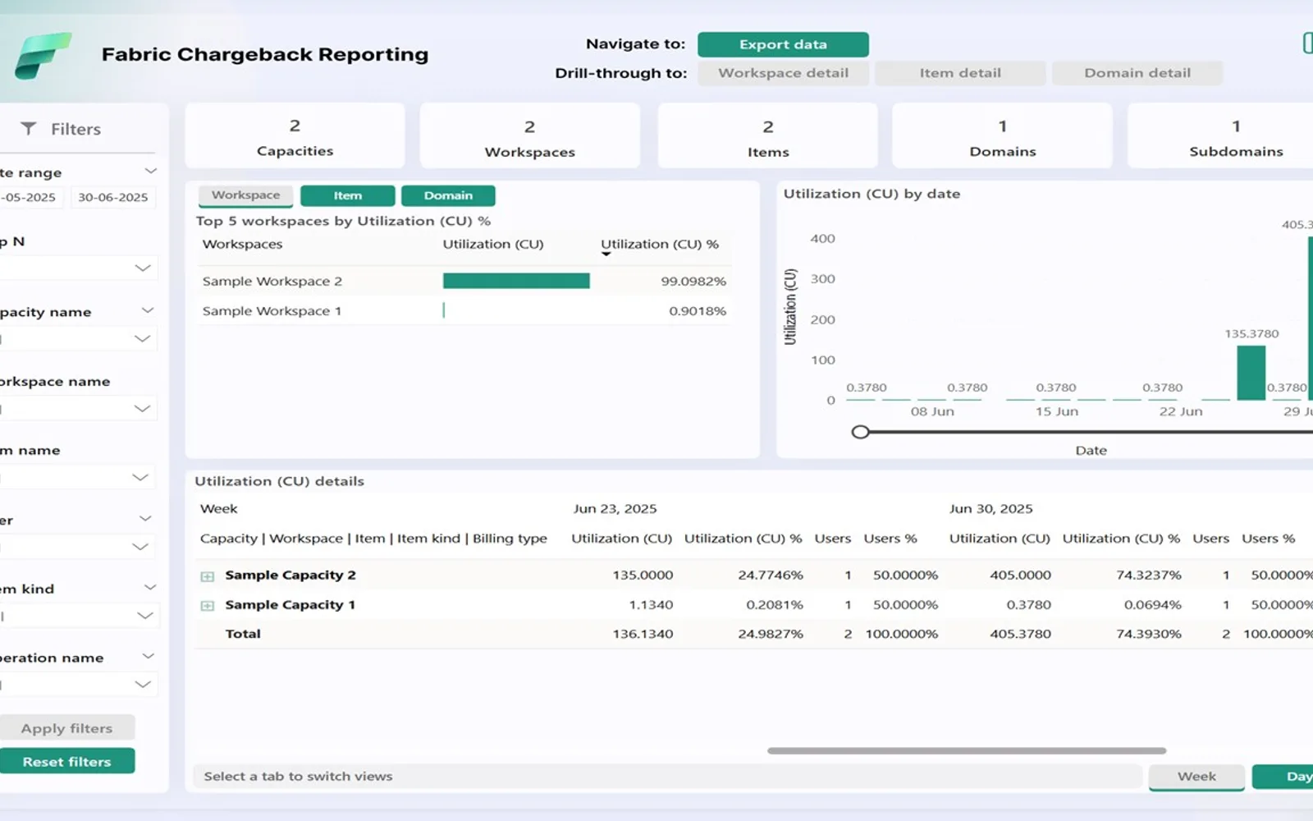The image size is (1313, 821).
Task: Click the 135.3780 bar in the chart
Action: [x=1251, y=373]
